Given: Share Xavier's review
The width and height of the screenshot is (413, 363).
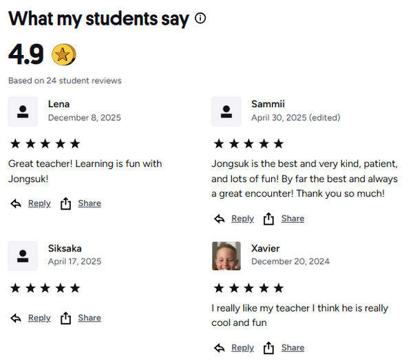Looking at the screenshot, I should [x=293, y=348].
